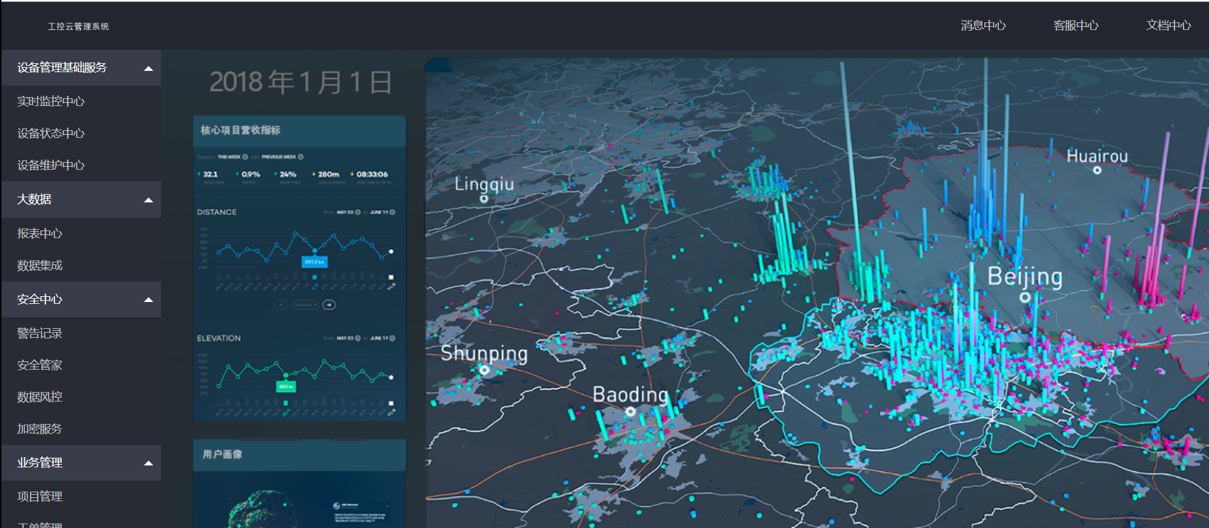Click the Huairou city marker on map
The width and height of the screenshot is (1209, 528).
click(1097, 170)
